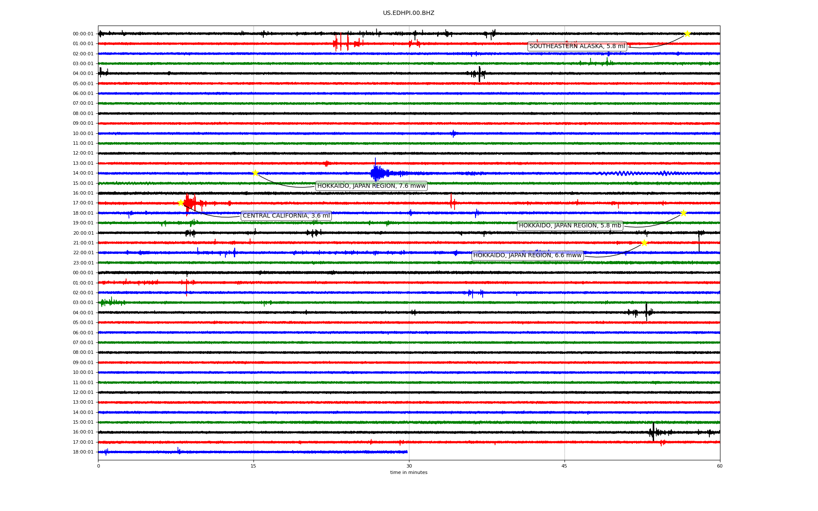Click the 'time in minutes' axis label
This screenshot has width=818, height=511.
click(x=409, y=473)
